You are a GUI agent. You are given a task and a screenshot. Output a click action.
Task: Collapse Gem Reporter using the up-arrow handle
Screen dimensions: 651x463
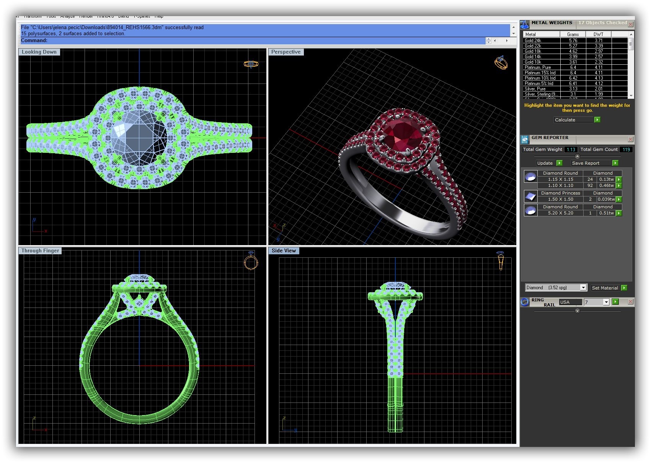[x=577, y=156]
